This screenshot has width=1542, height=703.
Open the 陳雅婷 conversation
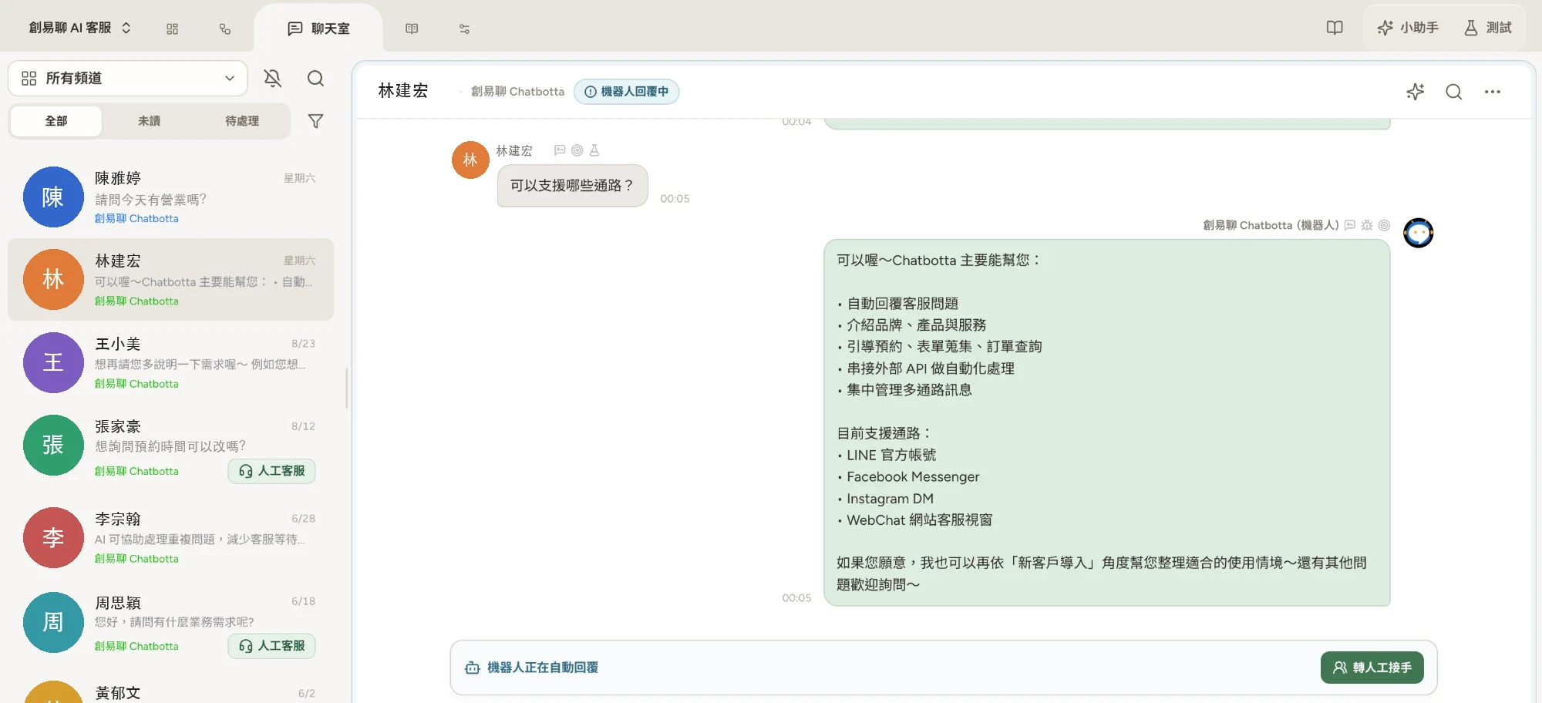click(170, 197)
